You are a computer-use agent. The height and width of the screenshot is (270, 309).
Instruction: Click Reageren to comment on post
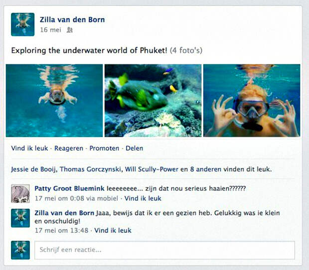(69, 148)
